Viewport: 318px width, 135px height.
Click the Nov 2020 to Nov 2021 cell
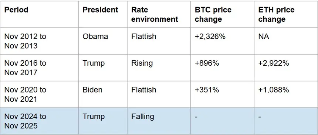tap(39, 94)
